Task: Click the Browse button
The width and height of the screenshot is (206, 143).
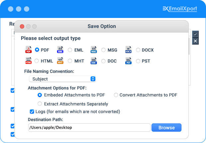Action: (x=166, y=127)
